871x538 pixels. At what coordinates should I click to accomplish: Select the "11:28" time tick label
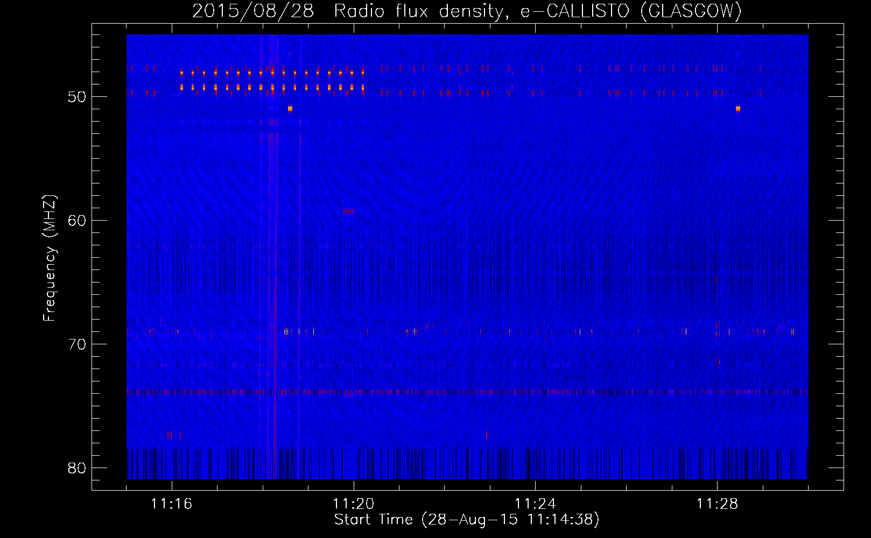coord(717,504)
